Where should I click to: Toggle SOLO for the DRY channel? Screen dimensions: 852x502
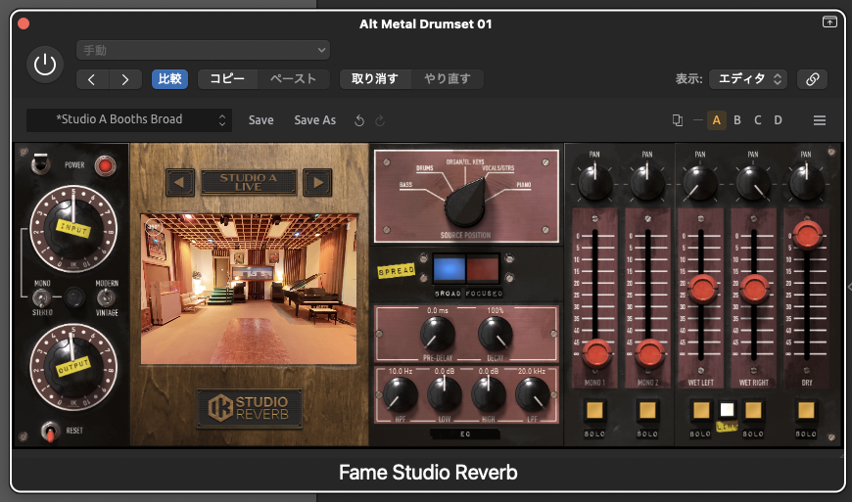click(807, 409)
